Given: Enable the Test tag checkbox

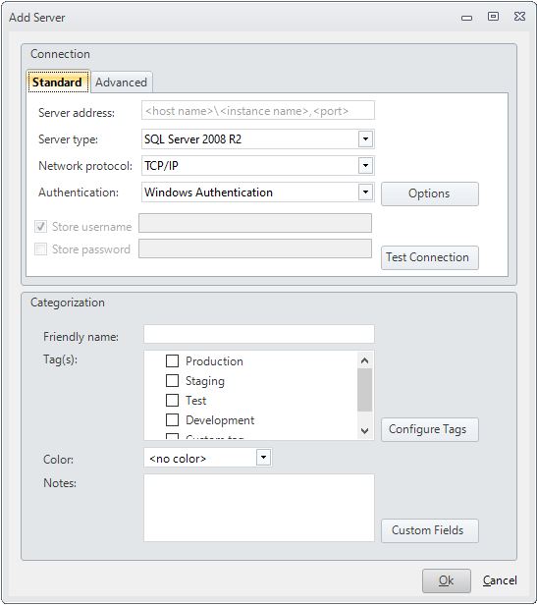Looking at the screenshot, I should [172, 401].
